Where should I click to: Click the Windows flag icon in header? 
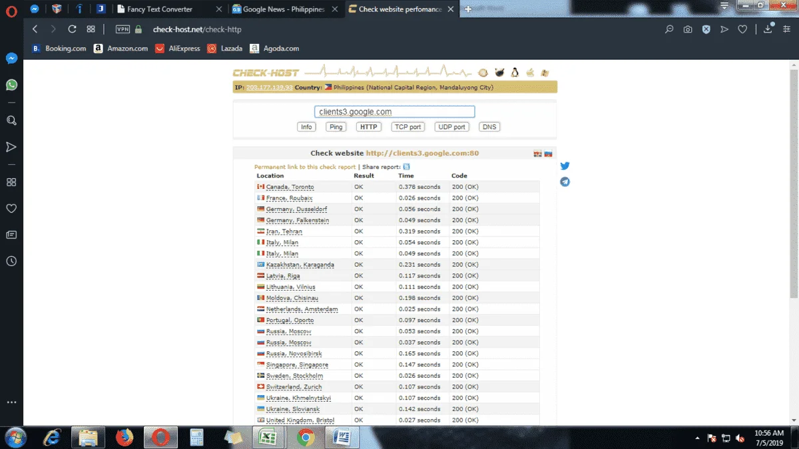pyautogui.click(x=545, y=73)
